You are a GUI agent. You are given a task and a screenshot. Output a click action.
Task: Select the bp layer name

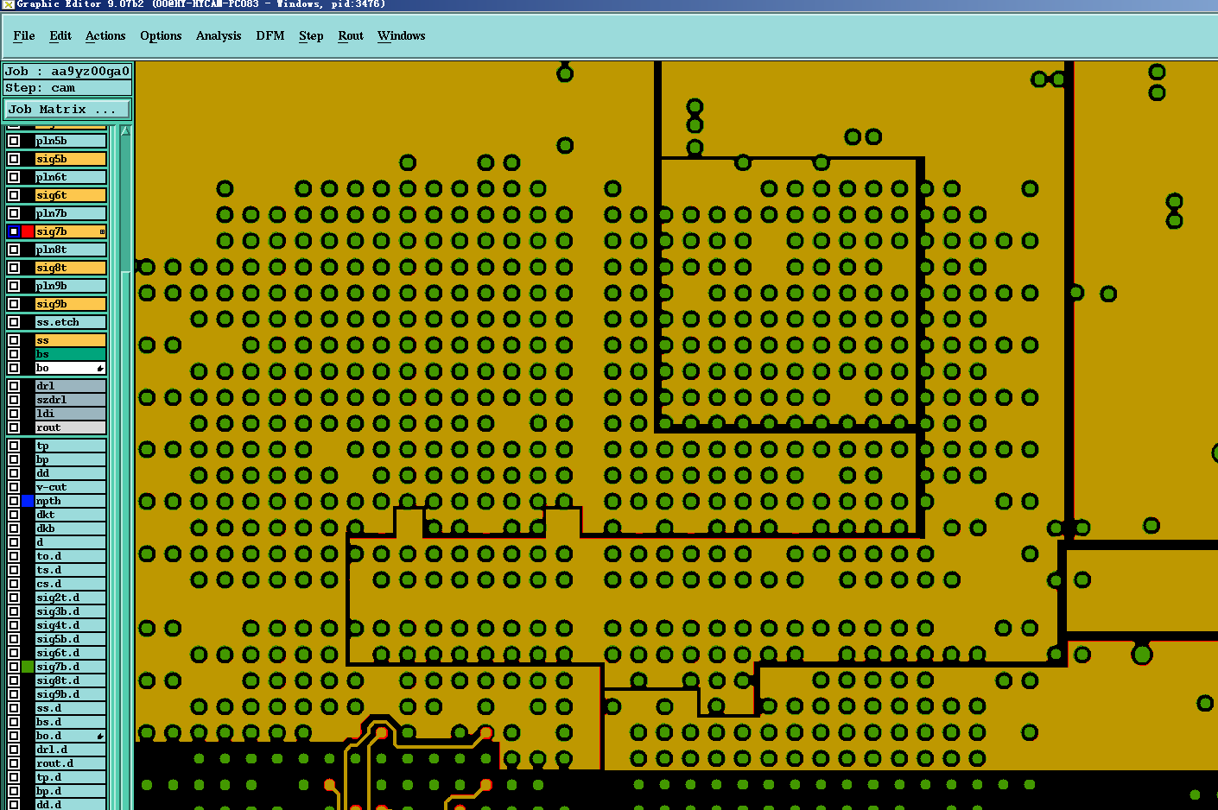pos(70,459)
